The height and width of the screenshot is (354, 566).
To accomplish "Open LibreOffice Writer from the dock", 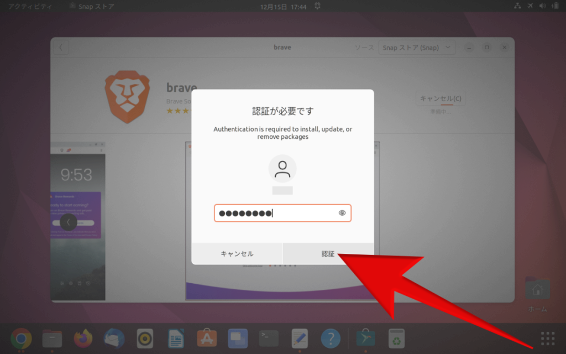I will click(176, 339).
